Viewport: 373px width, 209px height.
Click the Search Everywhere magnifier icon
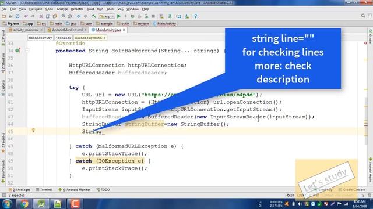[x=363, y=16]
